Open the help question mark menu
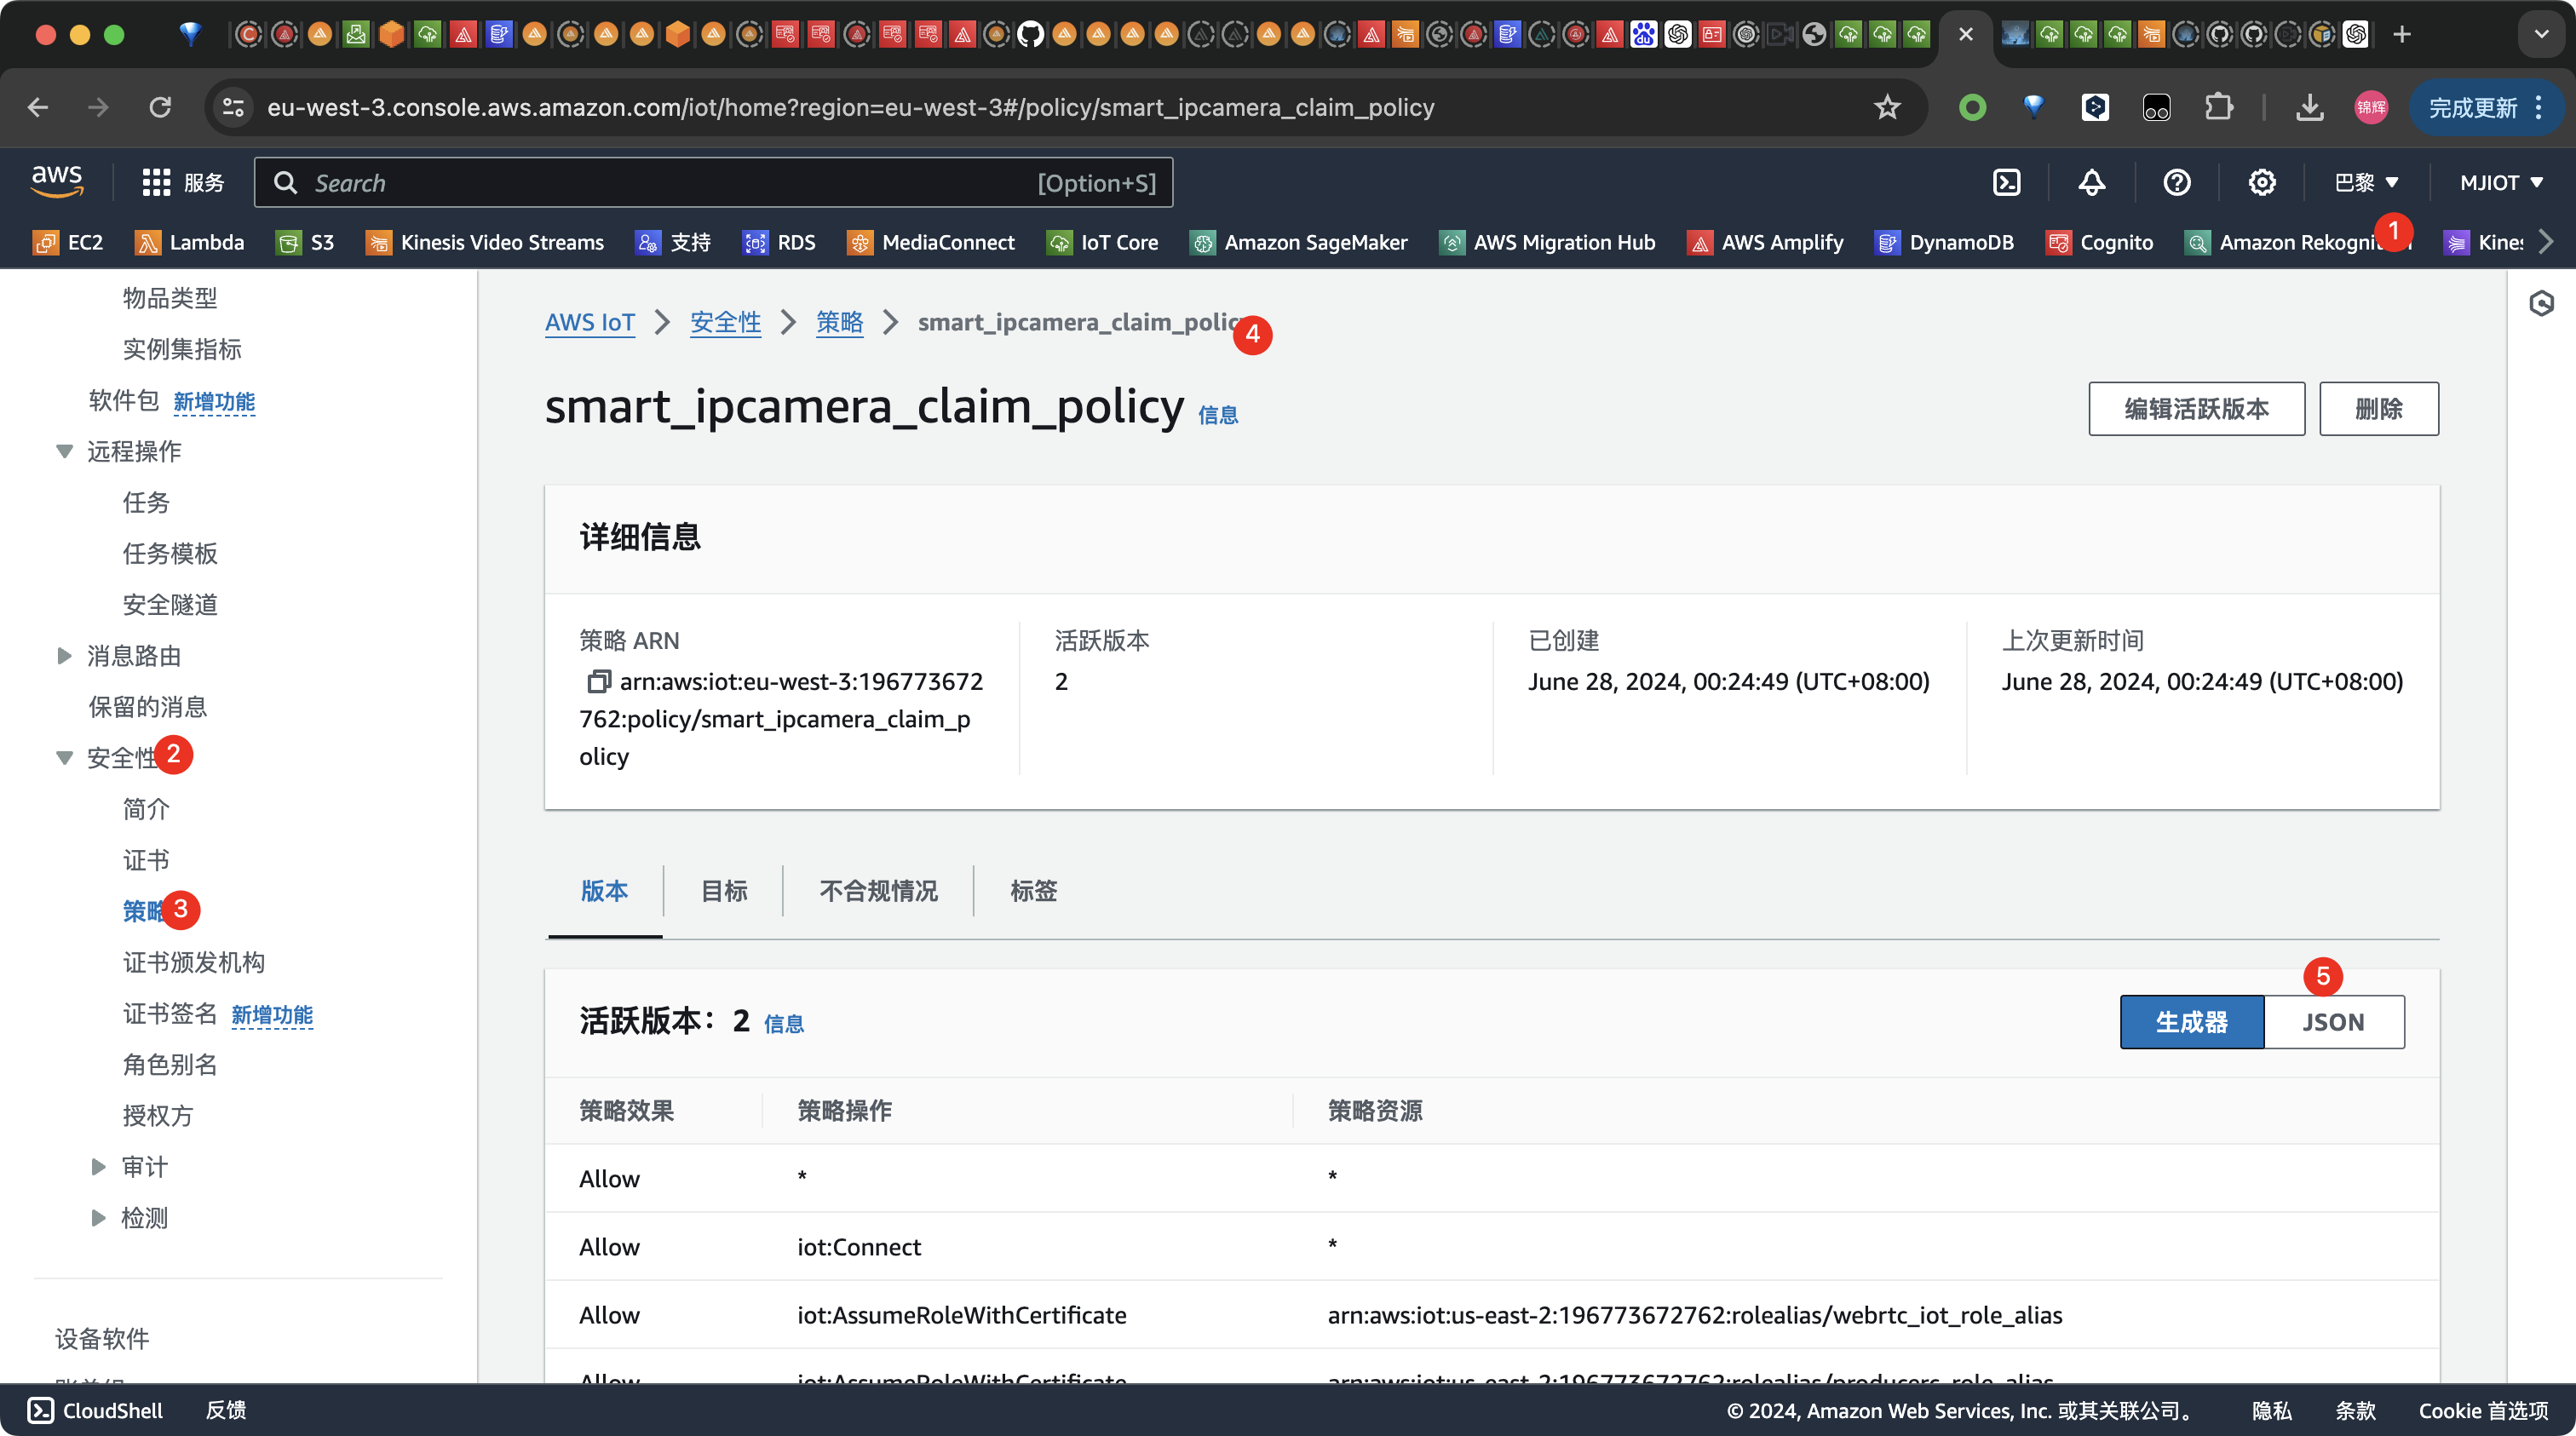The height and width of the screenshot is (1436, 2576). (2176, 183)
